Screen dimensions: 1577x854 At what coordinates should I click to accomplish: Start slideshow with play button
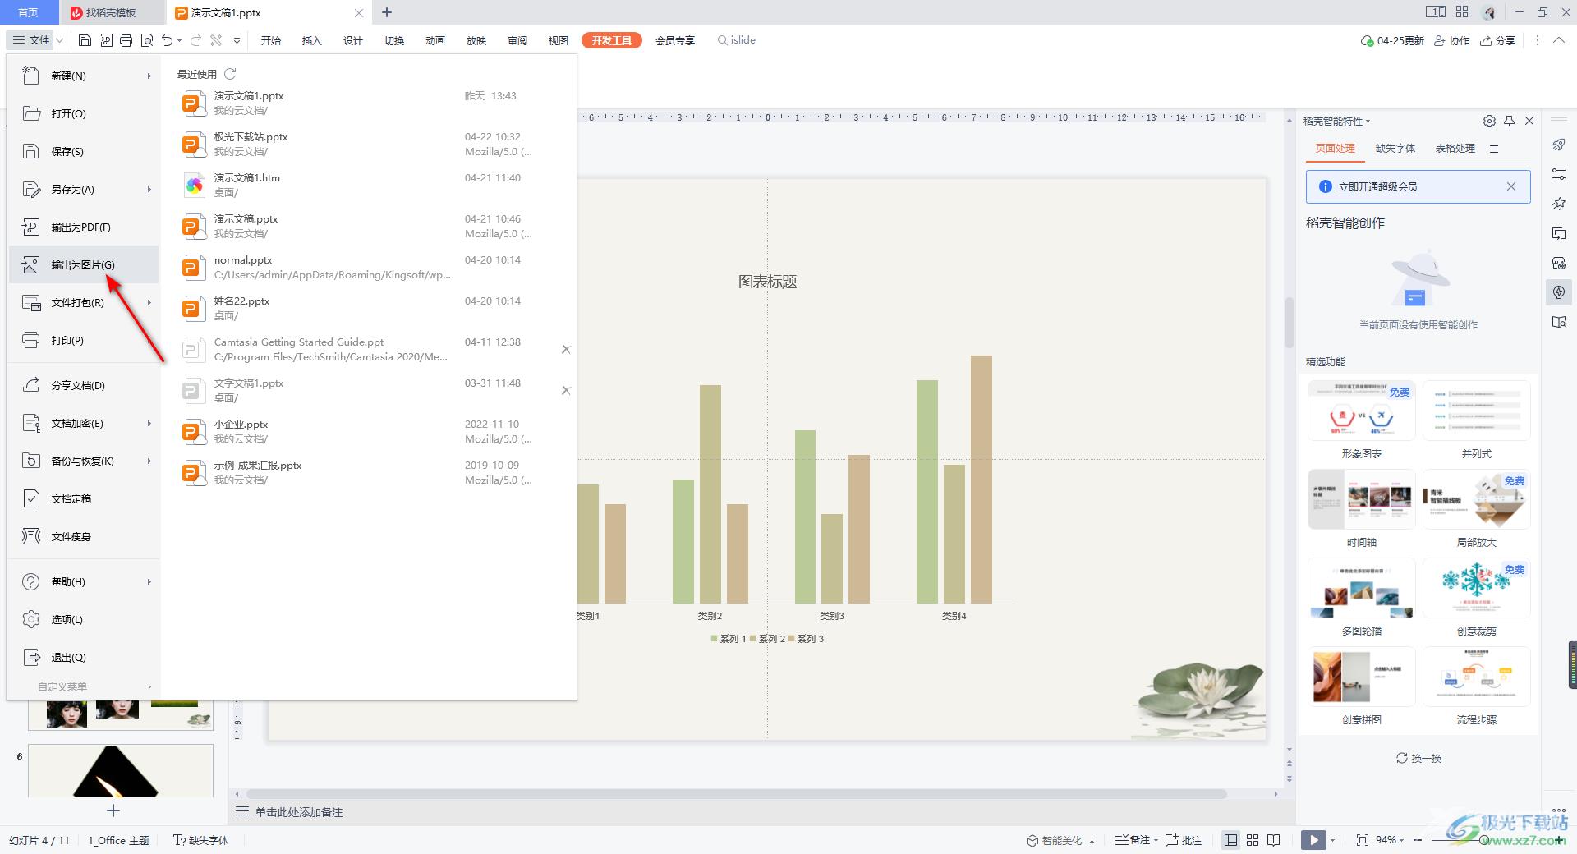[1313, 840]
